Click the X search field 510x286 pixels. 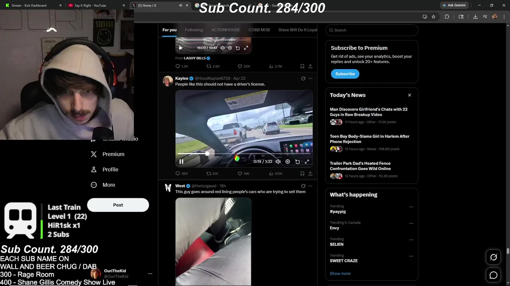(x=372, y=30)
